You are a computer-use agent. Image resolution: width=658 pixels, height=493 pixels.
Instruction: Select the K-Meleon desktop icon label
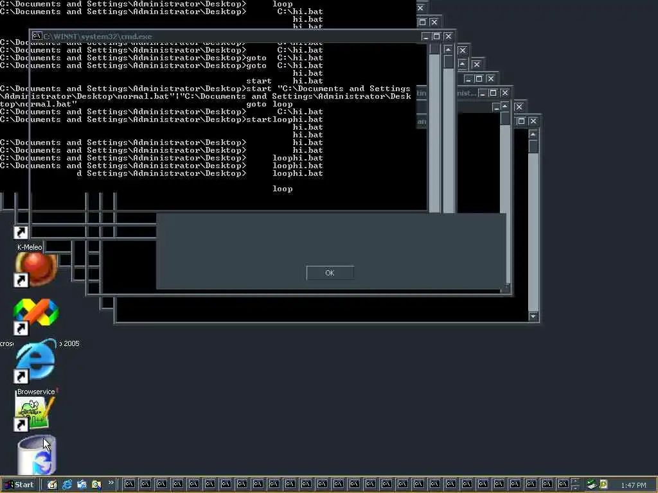[x=30, y=247]
